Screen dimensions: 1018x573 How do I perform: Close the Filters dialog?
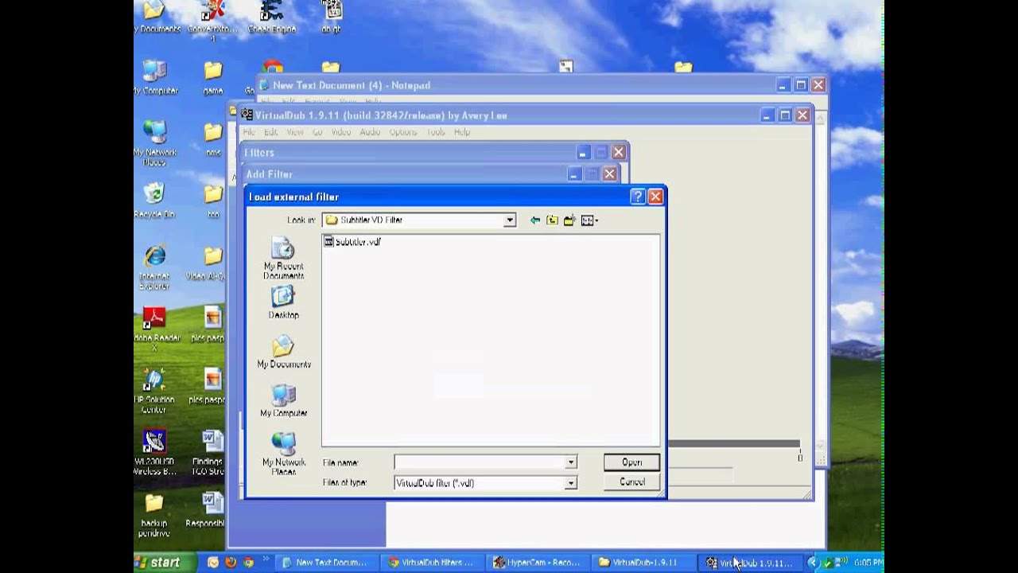point(619,152)
